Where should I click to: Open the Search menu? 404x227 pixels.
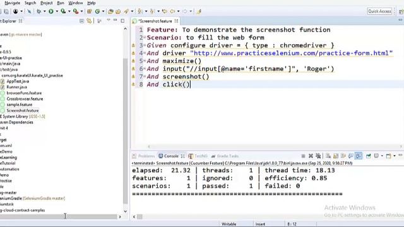(x=30, y=3)
